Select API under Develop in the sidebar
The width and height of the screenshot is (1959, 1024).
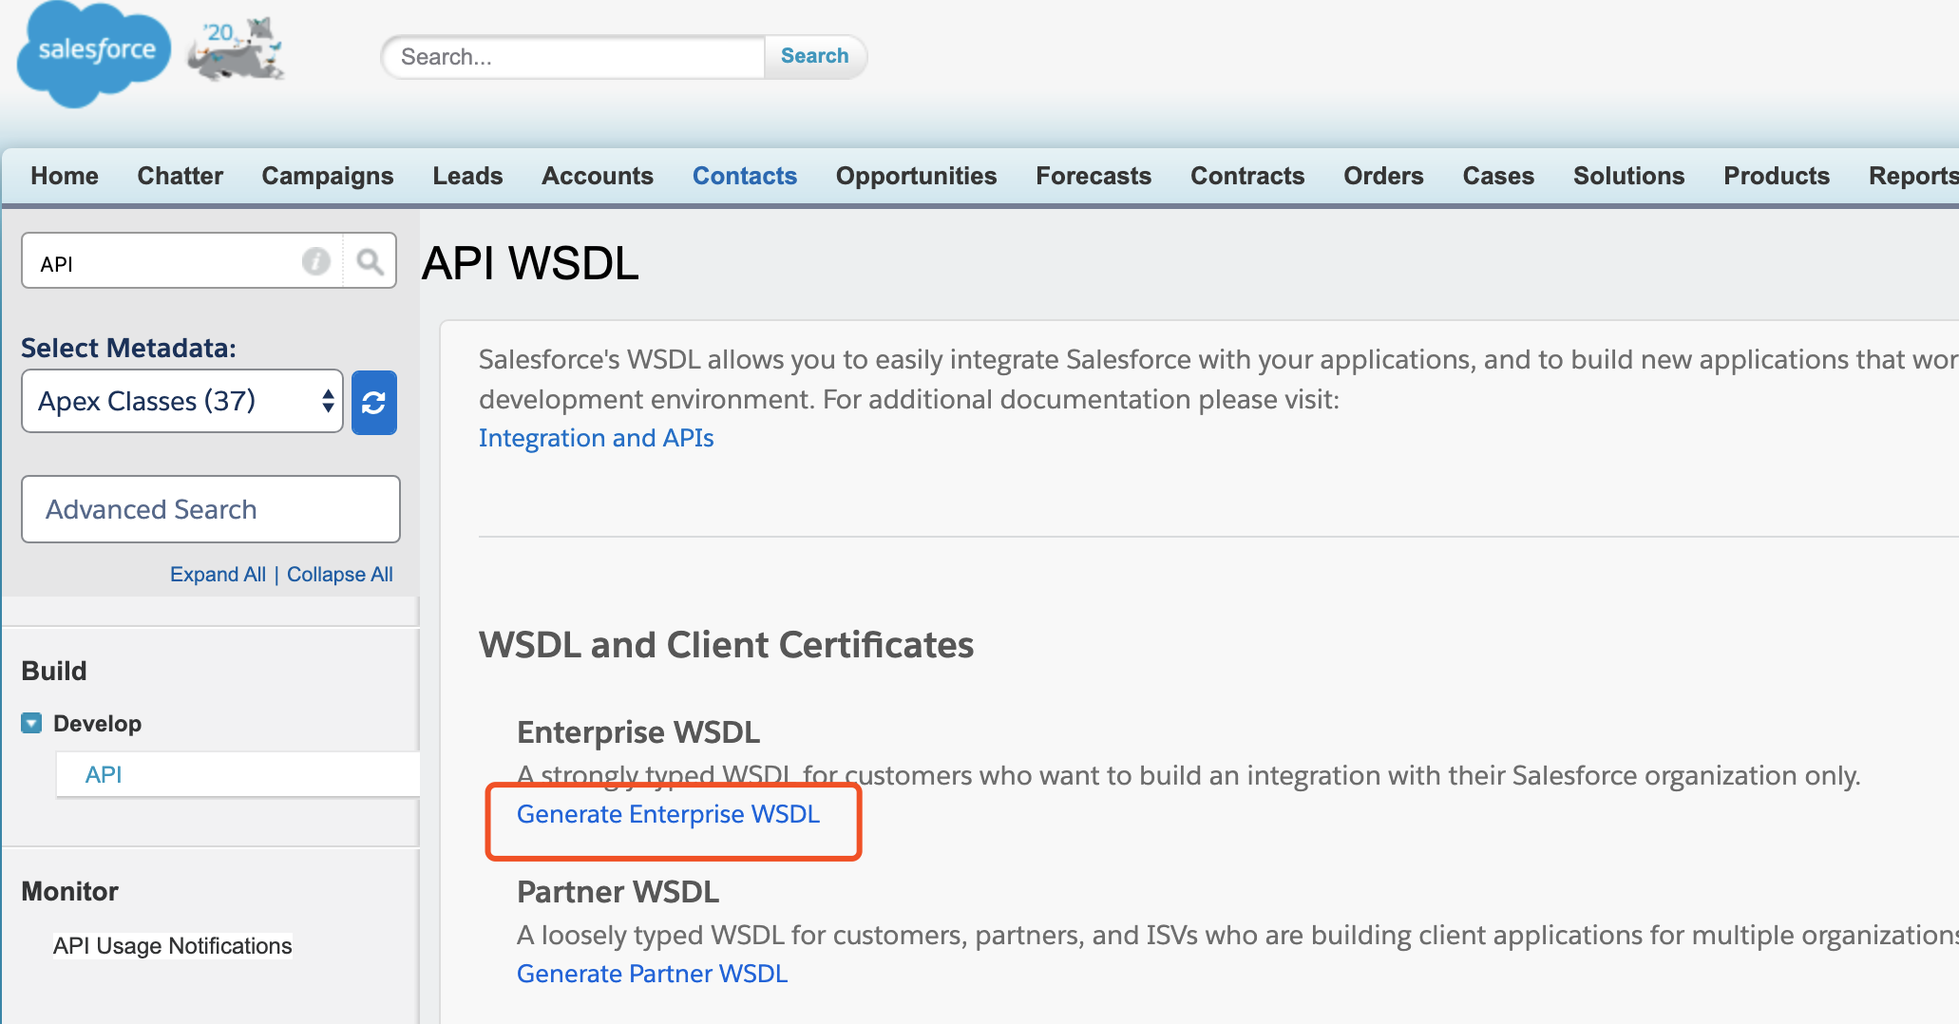click(x=104, y=775)
